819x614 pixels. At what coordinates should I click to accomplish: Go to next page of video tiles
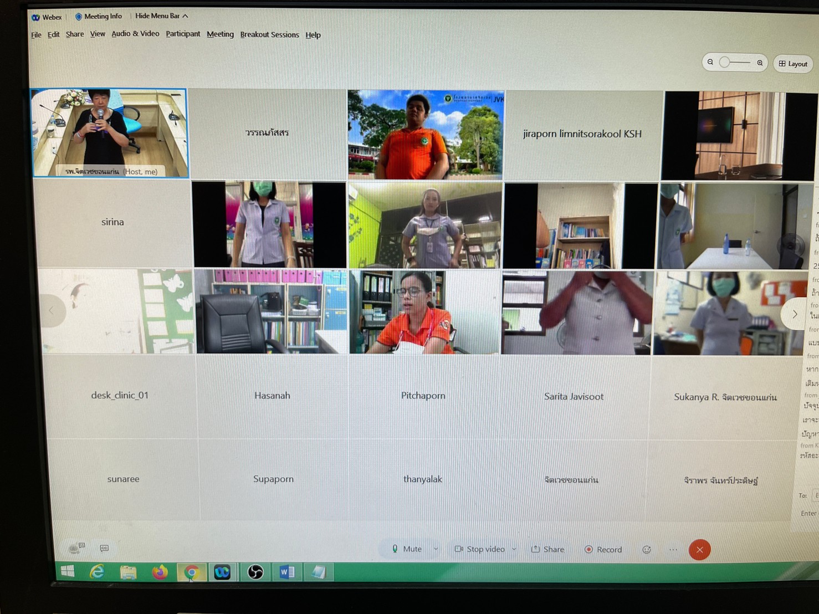(795, 314)
